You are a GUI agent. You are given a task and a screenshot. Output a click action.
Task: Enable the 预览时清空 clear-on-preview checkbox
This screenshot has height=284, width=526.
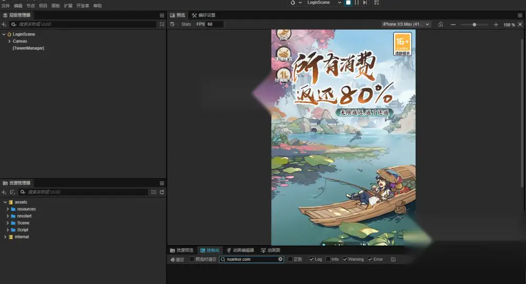pyautogui.click(x=192, y=259)
